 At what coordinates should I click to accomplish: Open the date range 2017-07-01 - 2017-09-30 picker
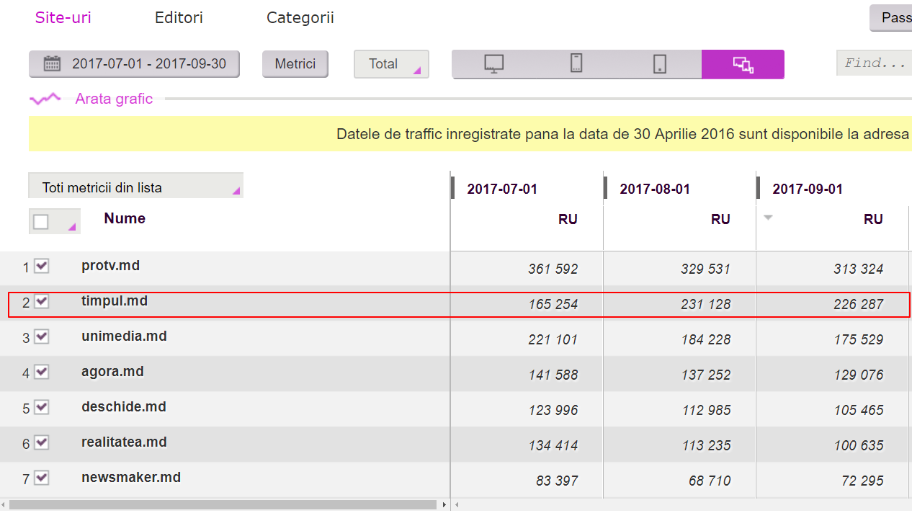click(x=134, y=64)
